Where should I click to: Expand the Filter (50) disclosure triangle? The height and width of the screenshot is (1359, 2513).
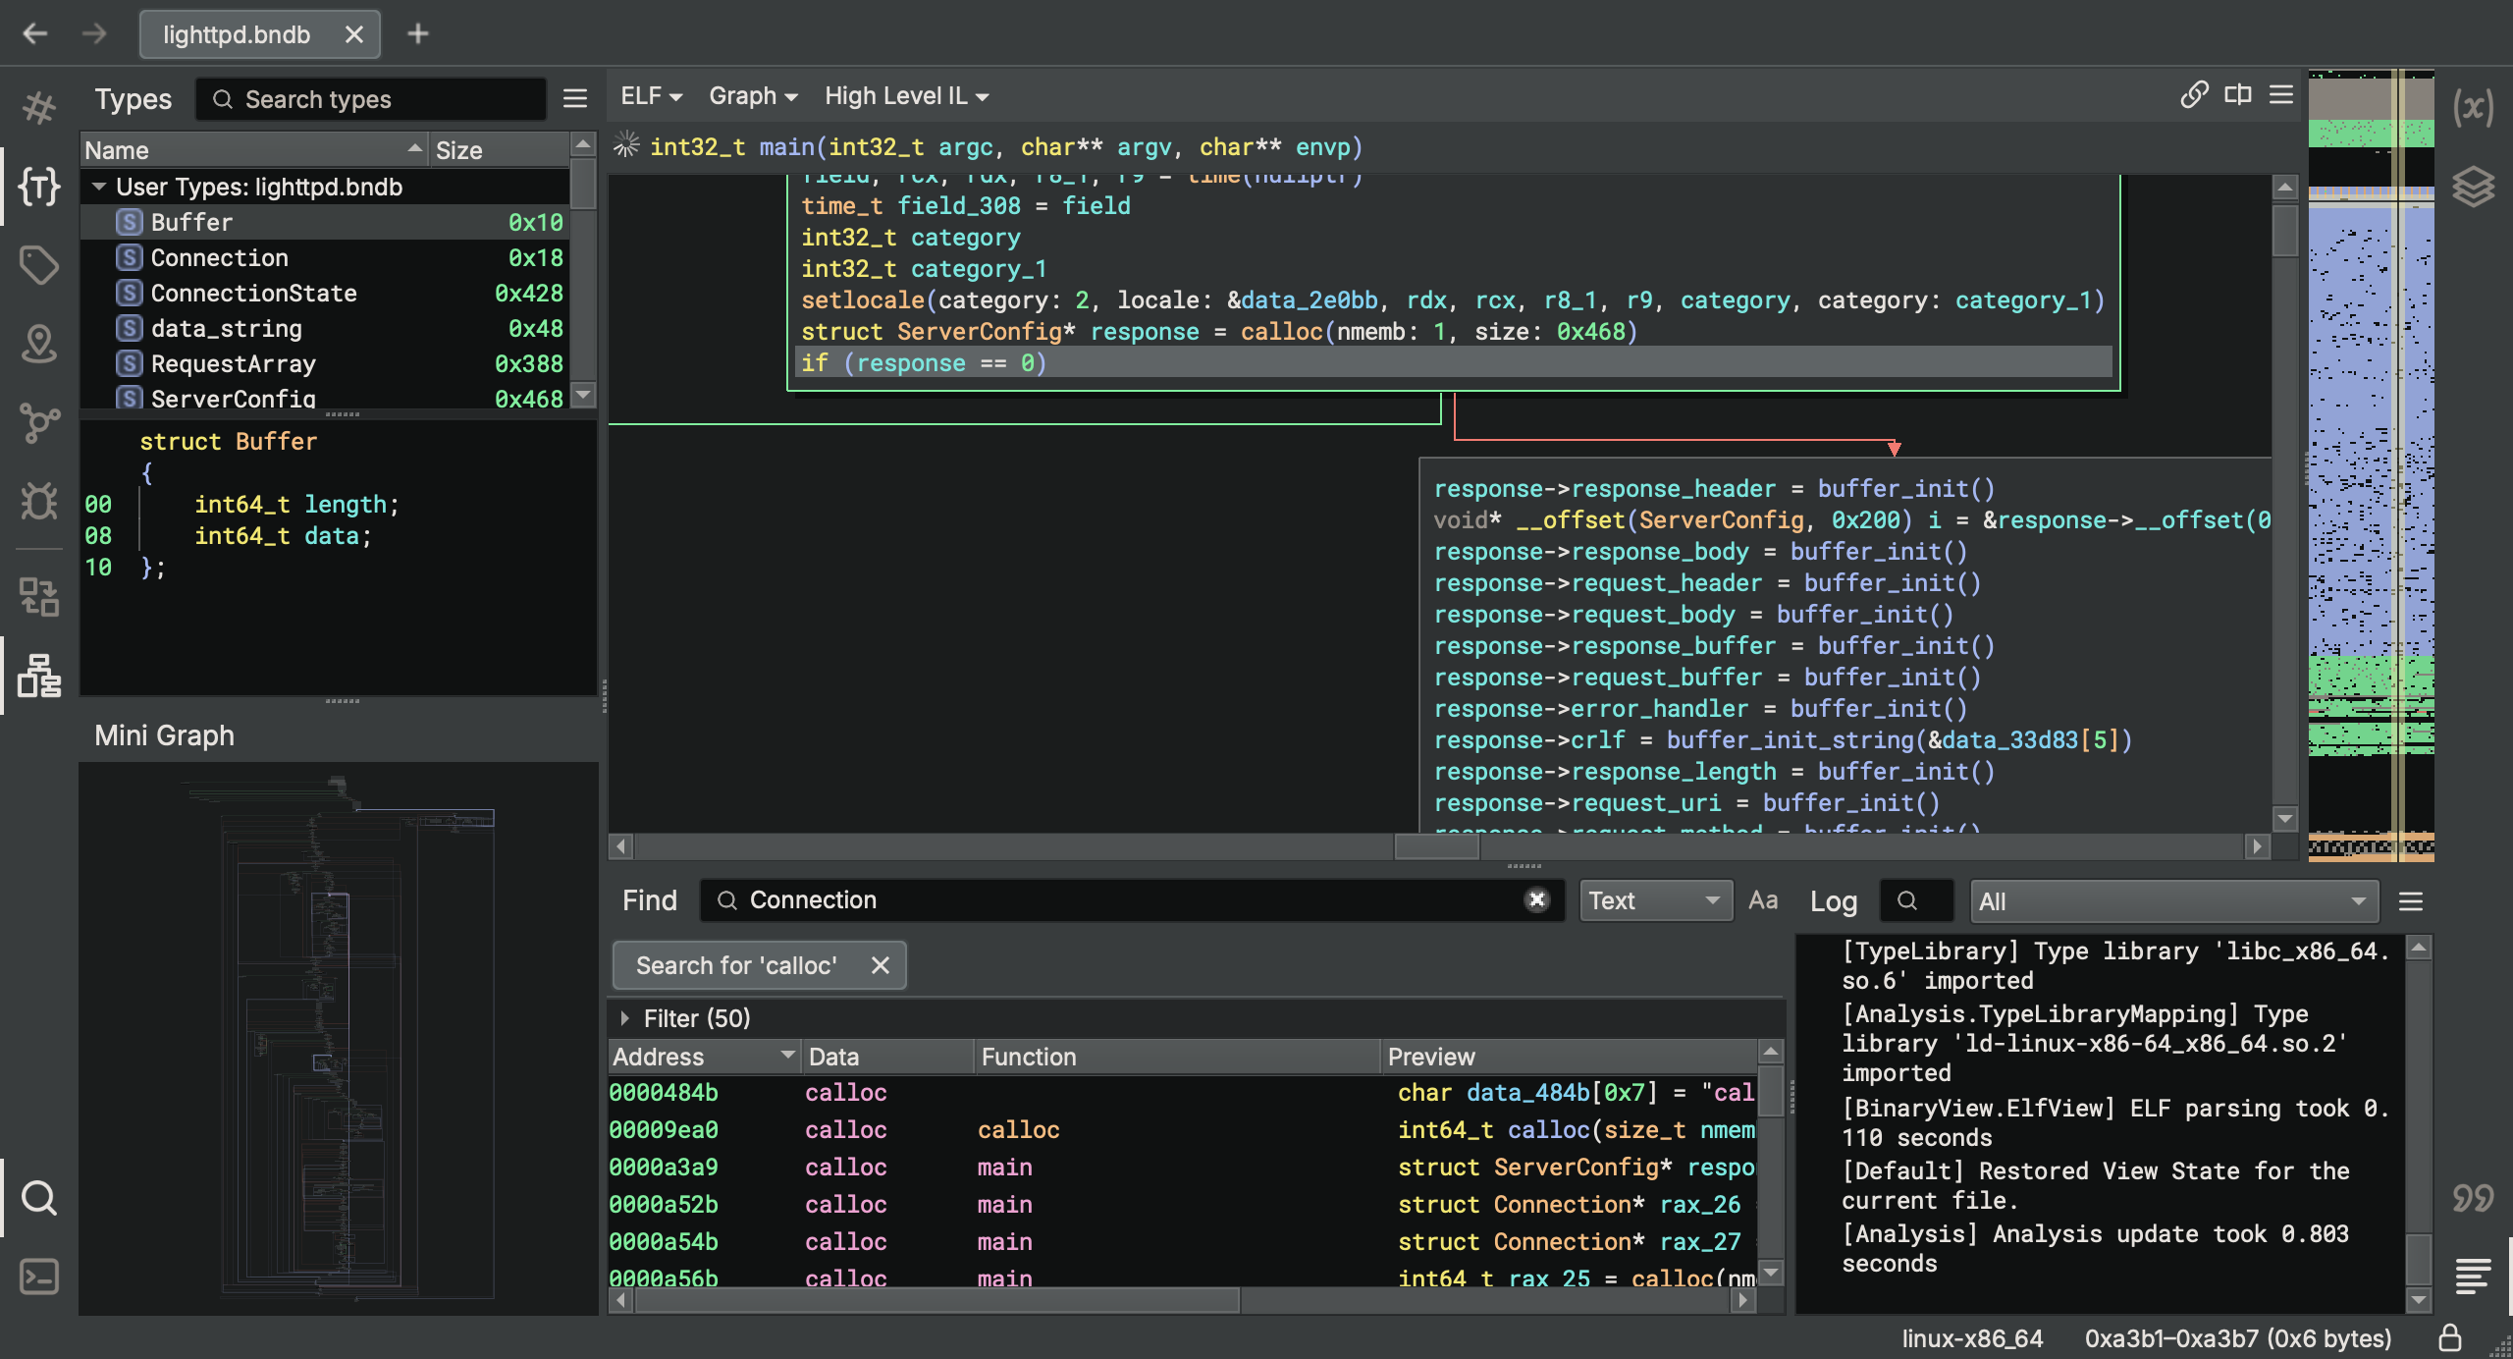pyautogui.click(x=624, y=1018)
